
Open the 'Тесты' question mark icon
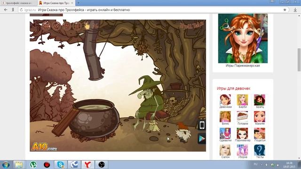point(260,150)
